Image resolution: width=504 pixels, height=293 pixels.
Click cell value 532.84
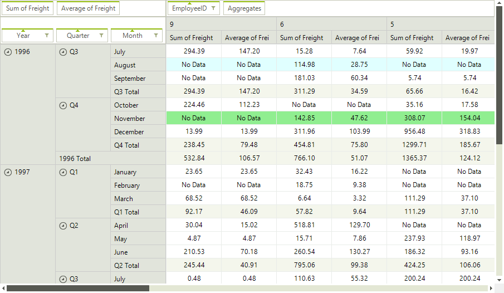(194, 158)
